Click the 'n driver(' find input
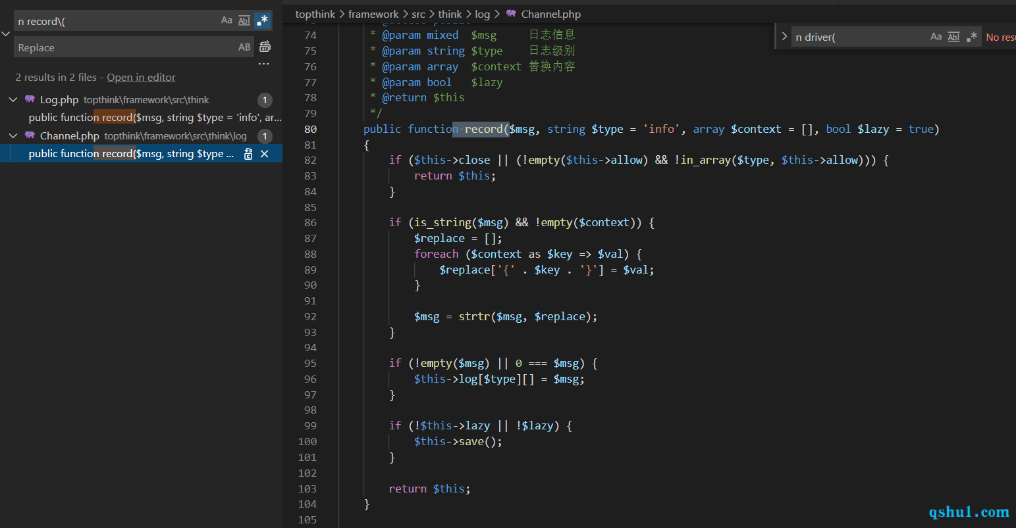 (x=858, y=37)
